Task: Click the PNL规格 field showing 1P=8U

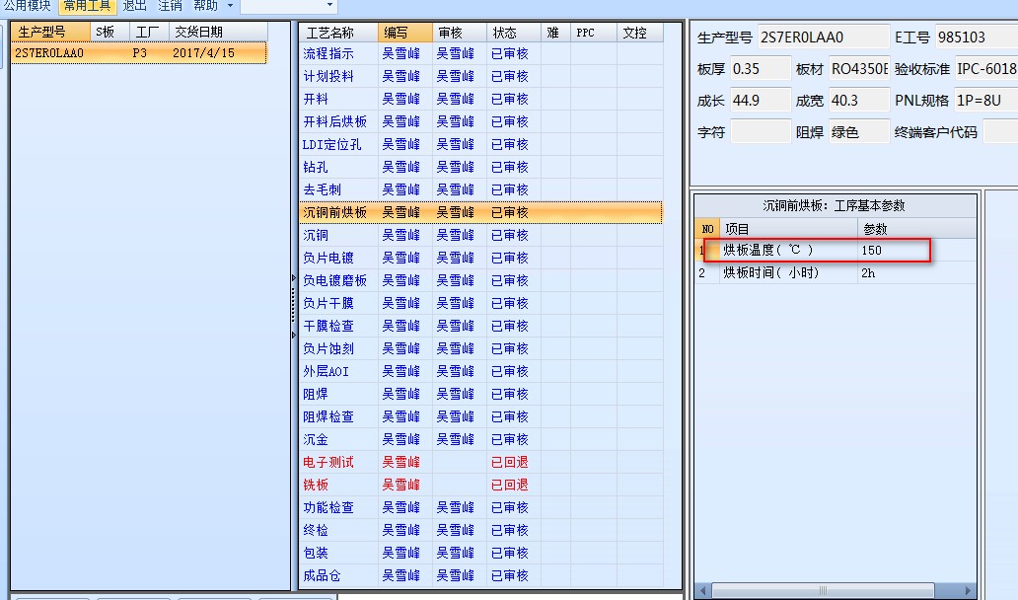Action: pos(986,101)
